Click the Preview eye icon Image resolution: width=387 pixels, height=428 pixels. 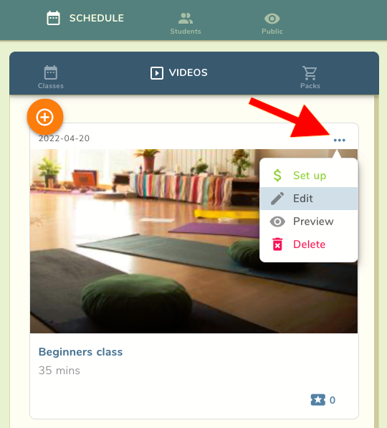pyautogui.click(x=277, y=222)
